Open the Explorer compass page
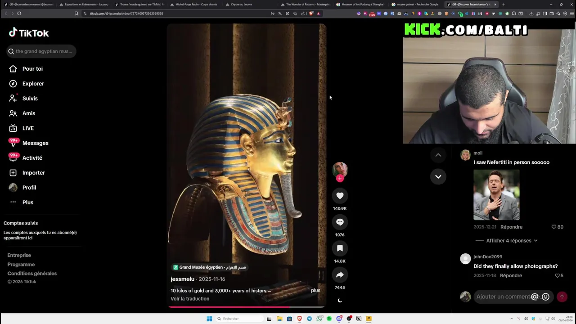Image resolution: width=576 pixels, height=324 pixels. click(27, 84)
